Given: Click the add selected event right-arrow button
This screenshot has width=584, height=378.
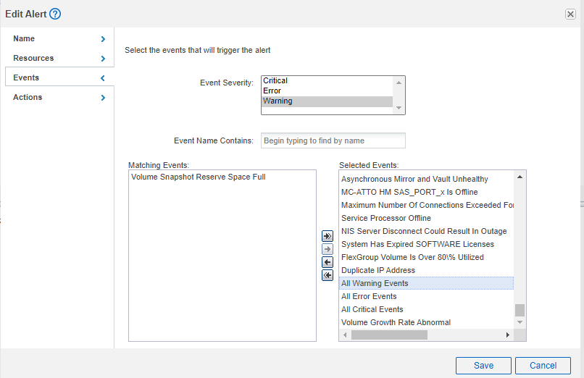Looking at the screenshot, I should coord(328,249).
